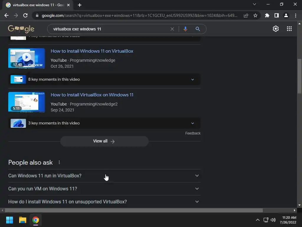Viewport: 302px width, 227px height.
Task: Click the View all videos button
Action: (x=104, y=141)
